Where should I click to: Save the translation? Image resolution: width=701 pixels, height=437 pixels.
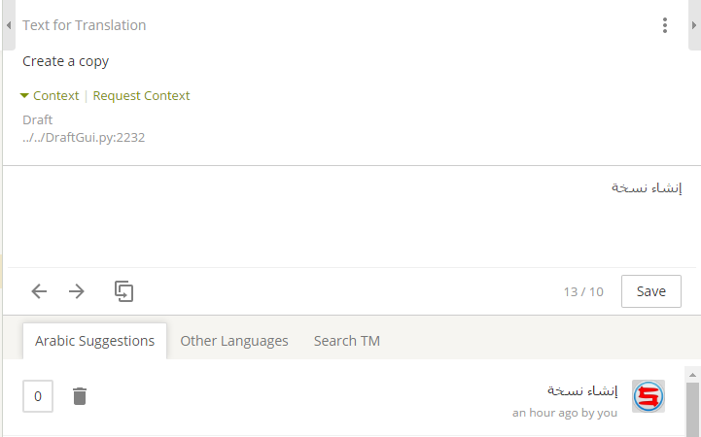tap(650, 291)
